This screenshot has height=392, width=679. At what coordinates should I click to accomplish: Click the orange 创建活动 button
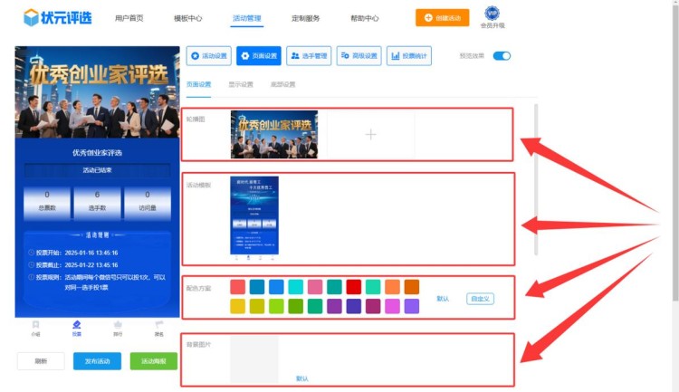point(443,17)
